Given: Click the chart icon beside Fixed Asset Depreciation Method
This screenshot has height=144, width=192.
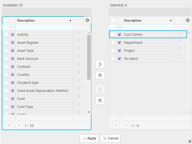Looking at the screenshot, I should pos(13,91).
